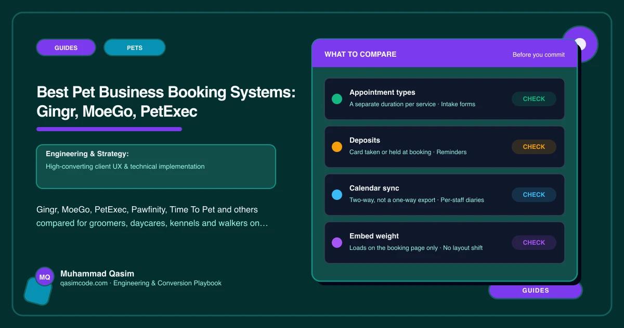The image size is (624, 328).
Task: Click the GUIDES tag pill at top left
Action: 66,47
